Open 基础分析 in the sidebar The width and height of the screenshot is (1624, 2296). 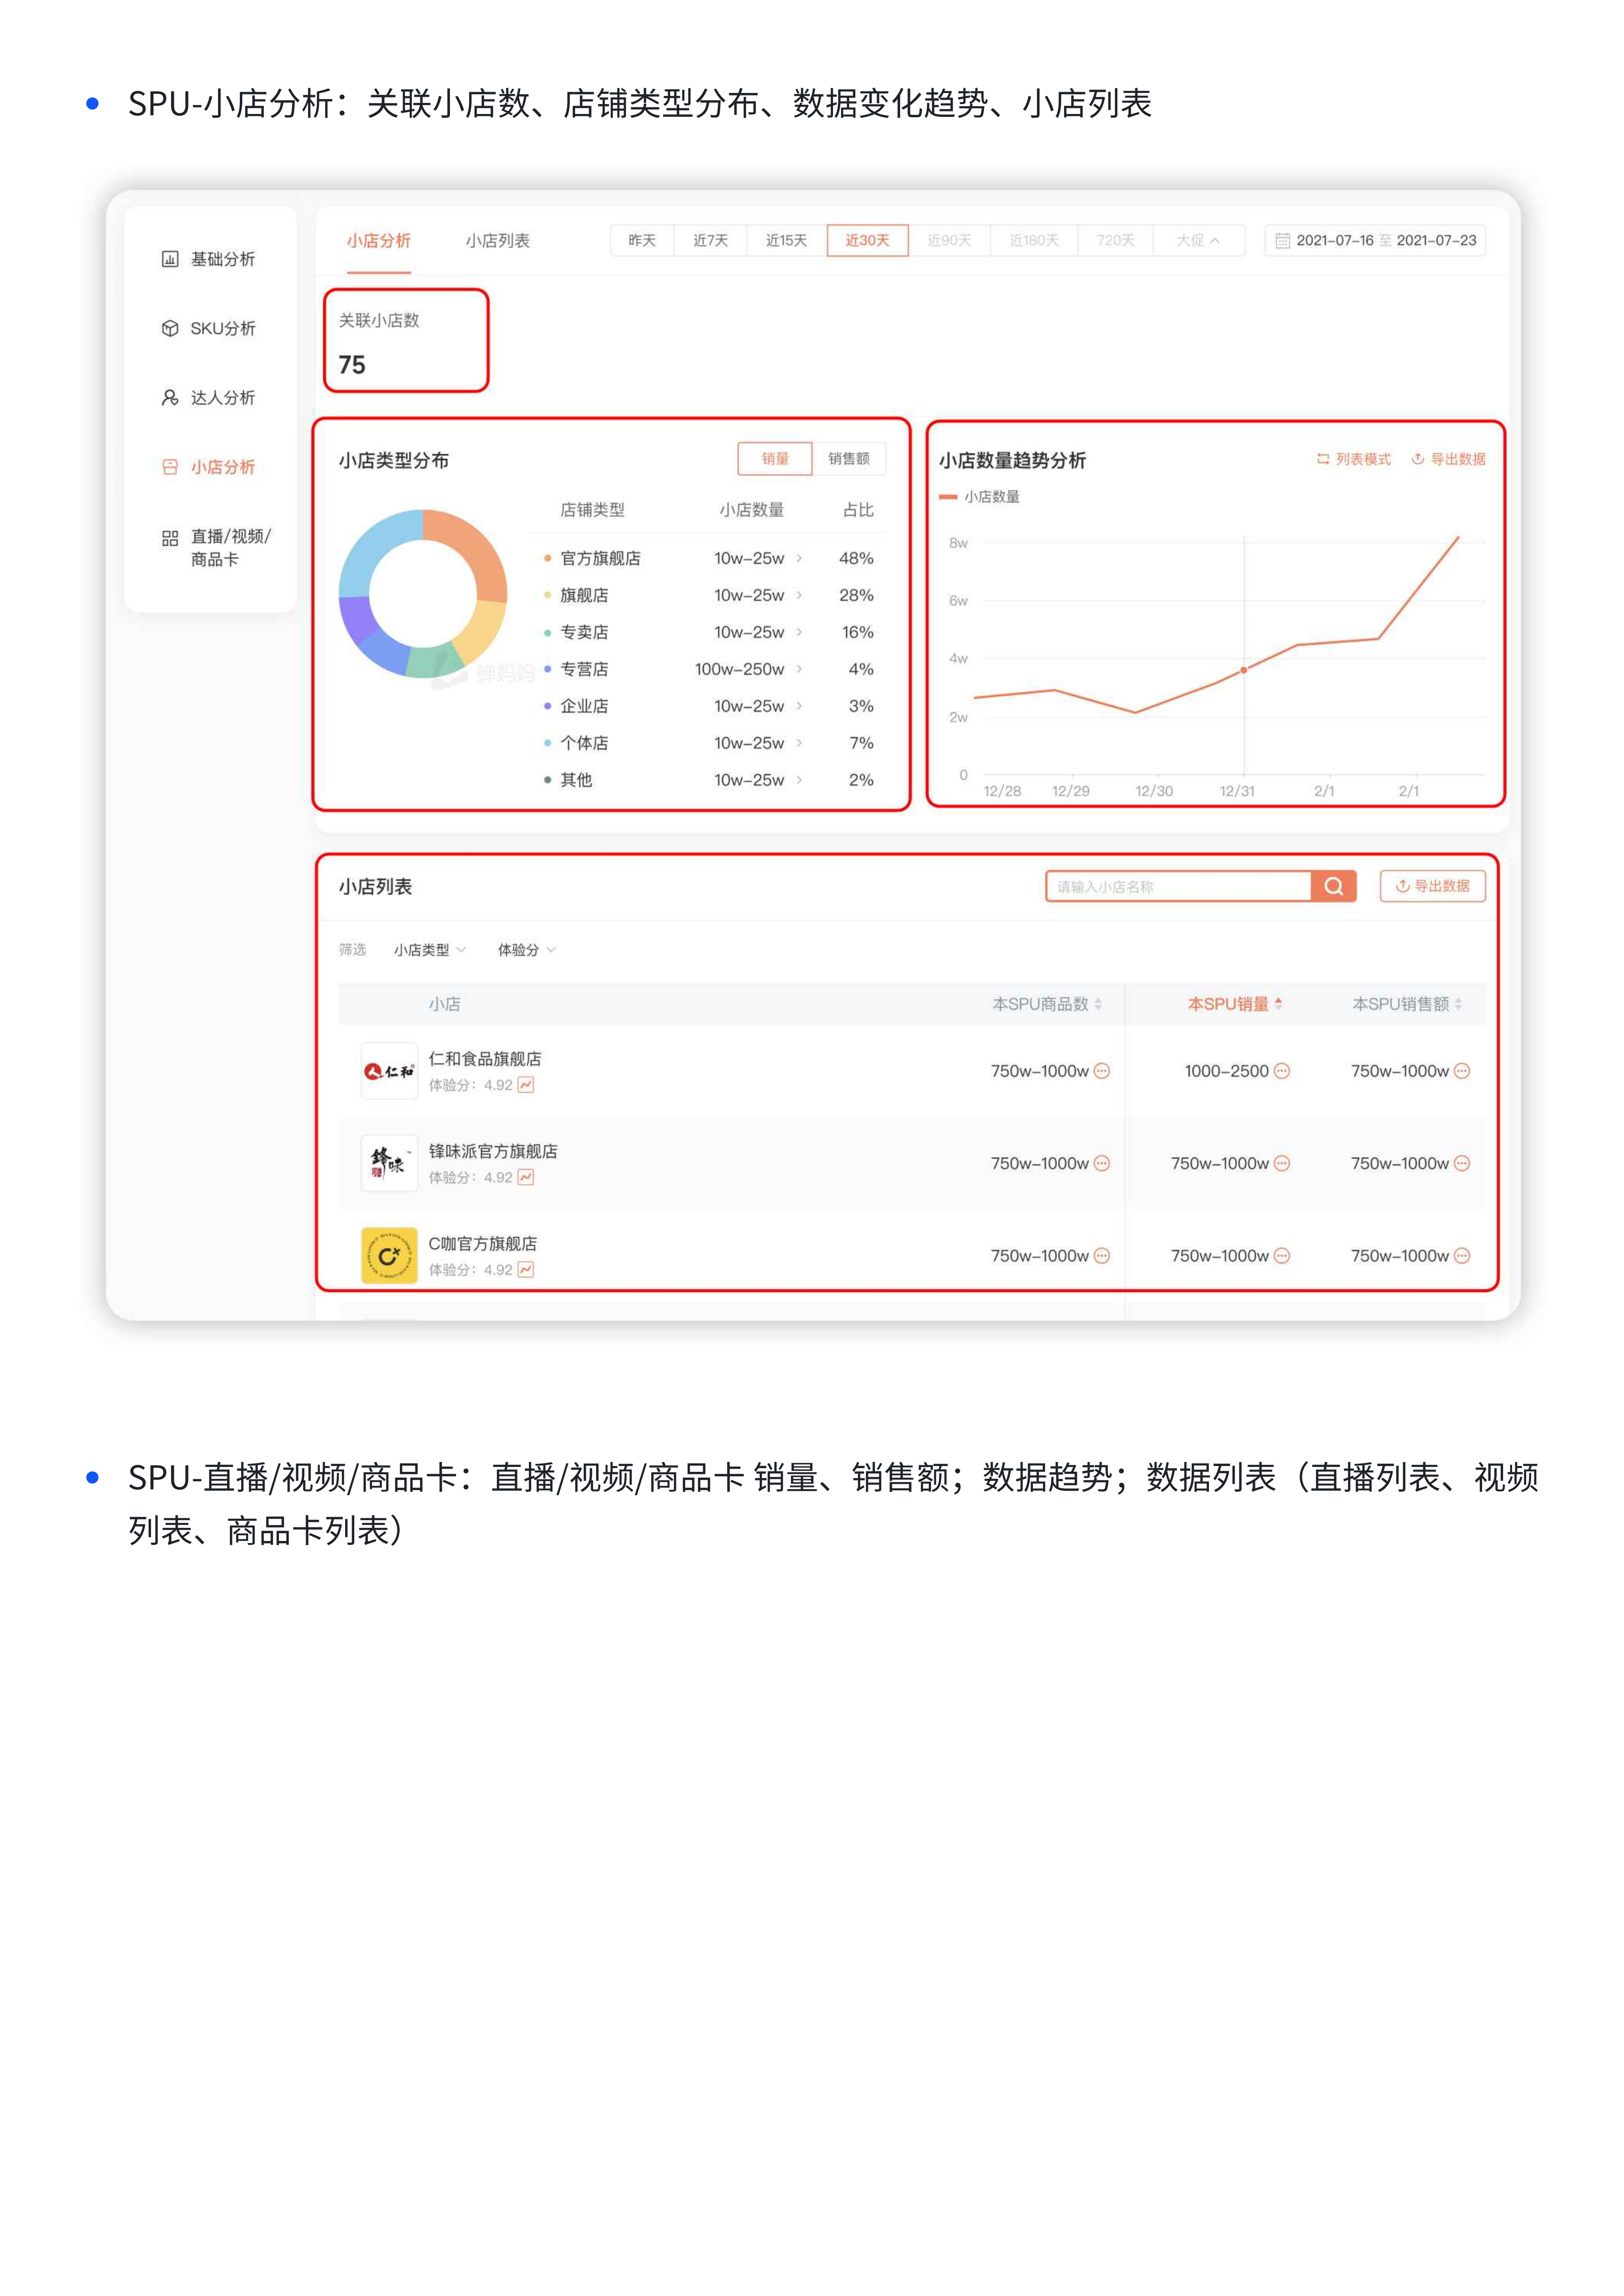click(208, 259)
